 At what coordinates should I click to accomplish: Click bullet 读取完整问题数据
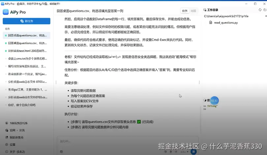click(83, 90)
